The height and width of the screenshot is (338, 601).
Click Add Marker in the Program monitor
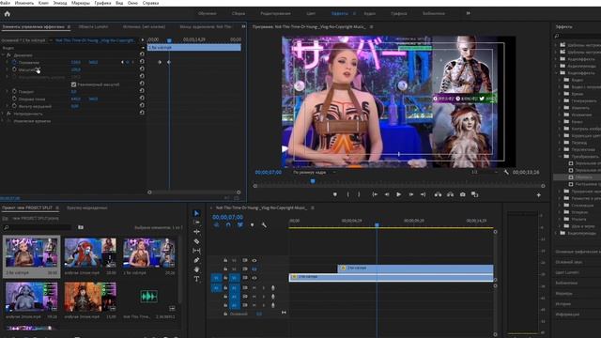[x=335, y=194]
